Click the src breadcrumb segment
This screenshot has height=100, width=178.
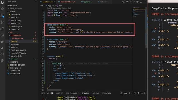coord(42,6)
